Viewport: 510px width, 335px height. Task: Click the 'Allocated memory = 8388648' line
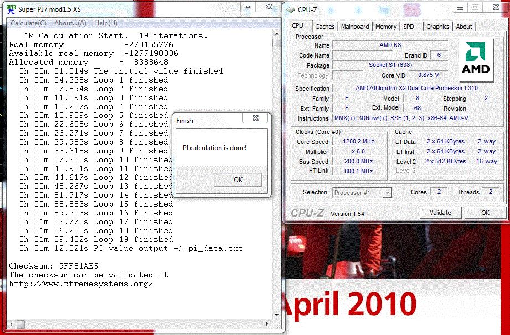pyautogui.click(x=89, y=63)
